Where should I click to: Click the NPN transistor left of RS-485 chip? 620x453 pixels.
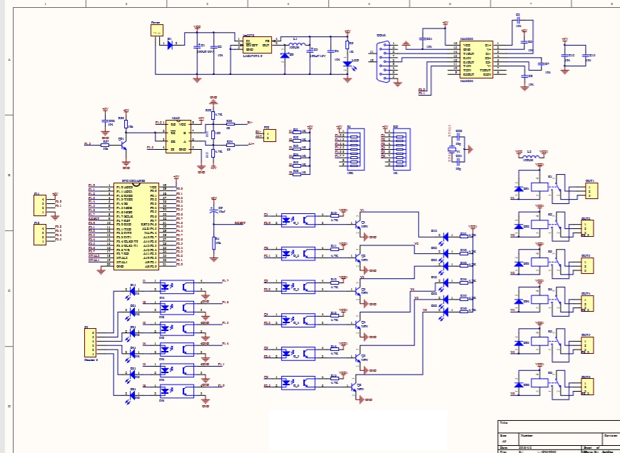tap(124, 145)
